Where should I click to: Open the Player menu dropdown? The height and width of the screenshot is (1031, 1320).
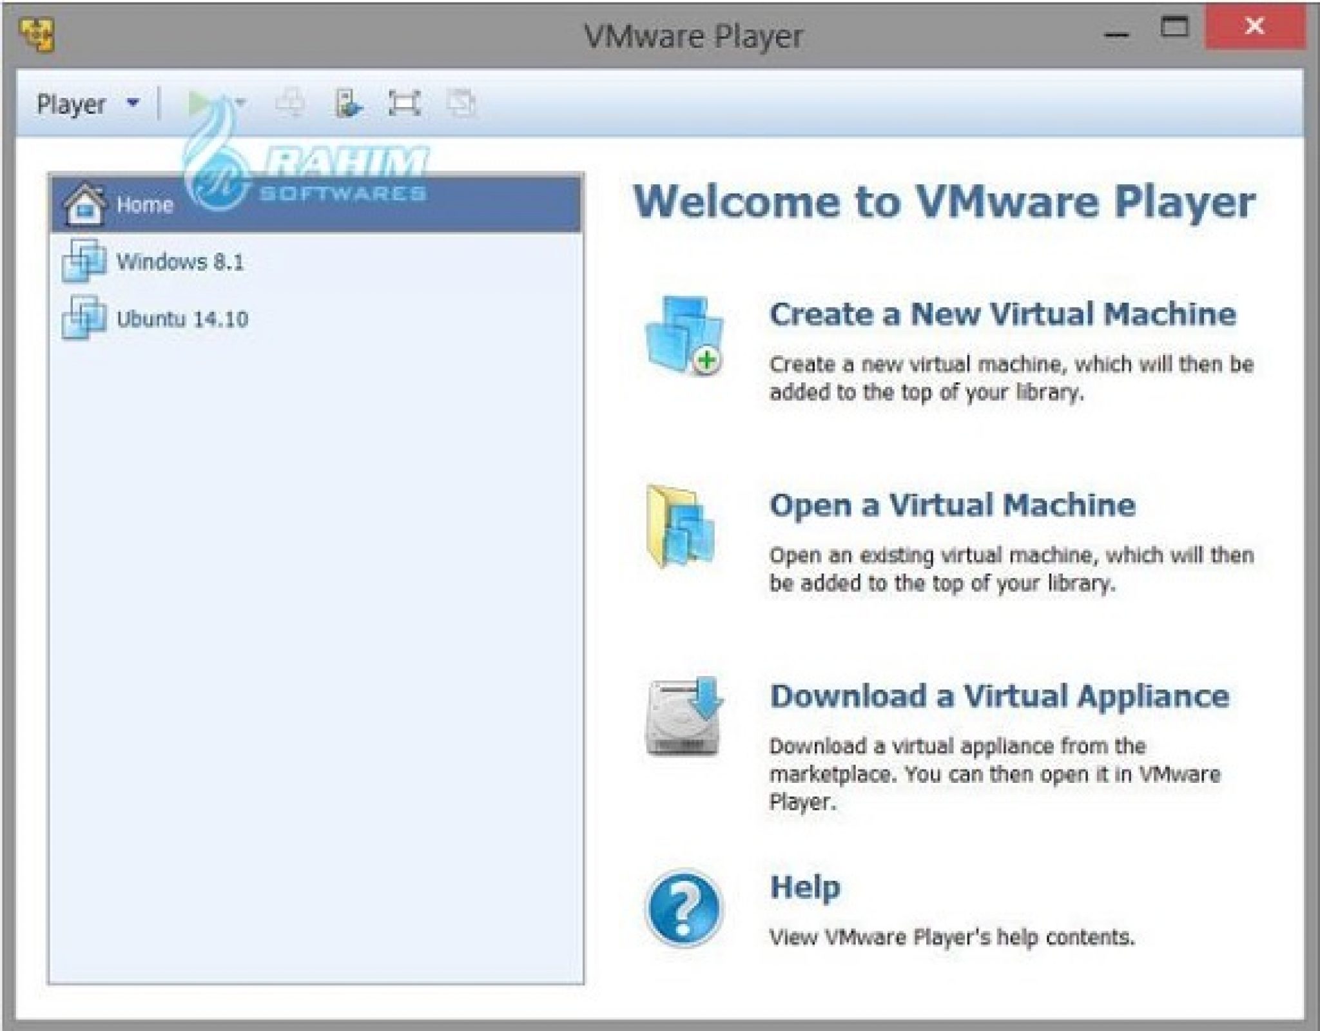87,104
